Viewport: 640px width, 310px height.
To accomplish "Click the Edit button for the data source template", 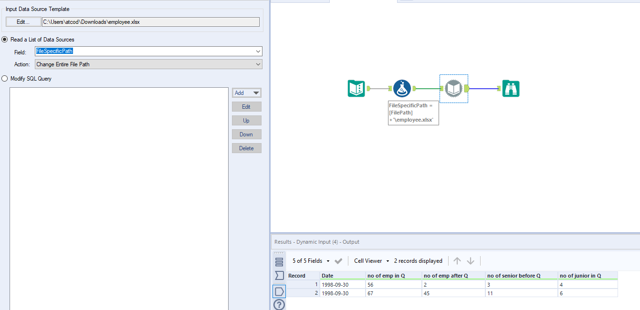I will point(23,21).
